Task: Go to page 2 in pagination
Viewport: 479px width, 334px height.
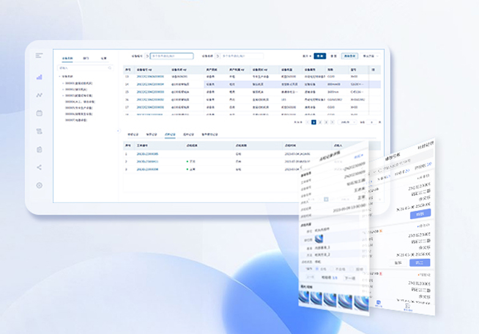Action: coord(320,122)
